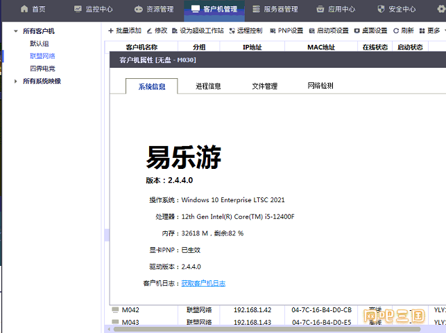Open 服务器管理 menu label
The image size is (446, 333).
[x=281, y=9]
